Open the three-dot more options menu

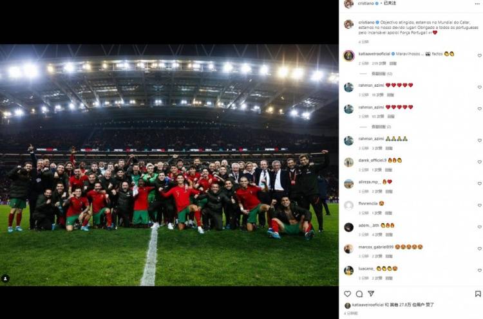click(x=477, y=4)
